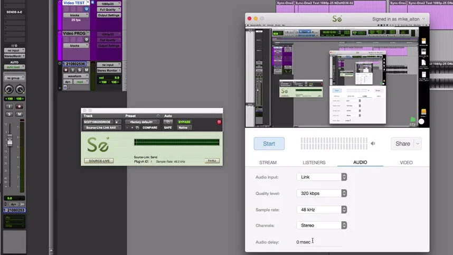Click Video TEST Output Settings button

pos(109,15)
